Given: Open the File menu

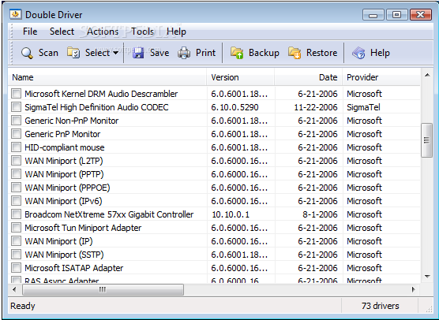Looking at the screenshot, I should tap(30, 32).
